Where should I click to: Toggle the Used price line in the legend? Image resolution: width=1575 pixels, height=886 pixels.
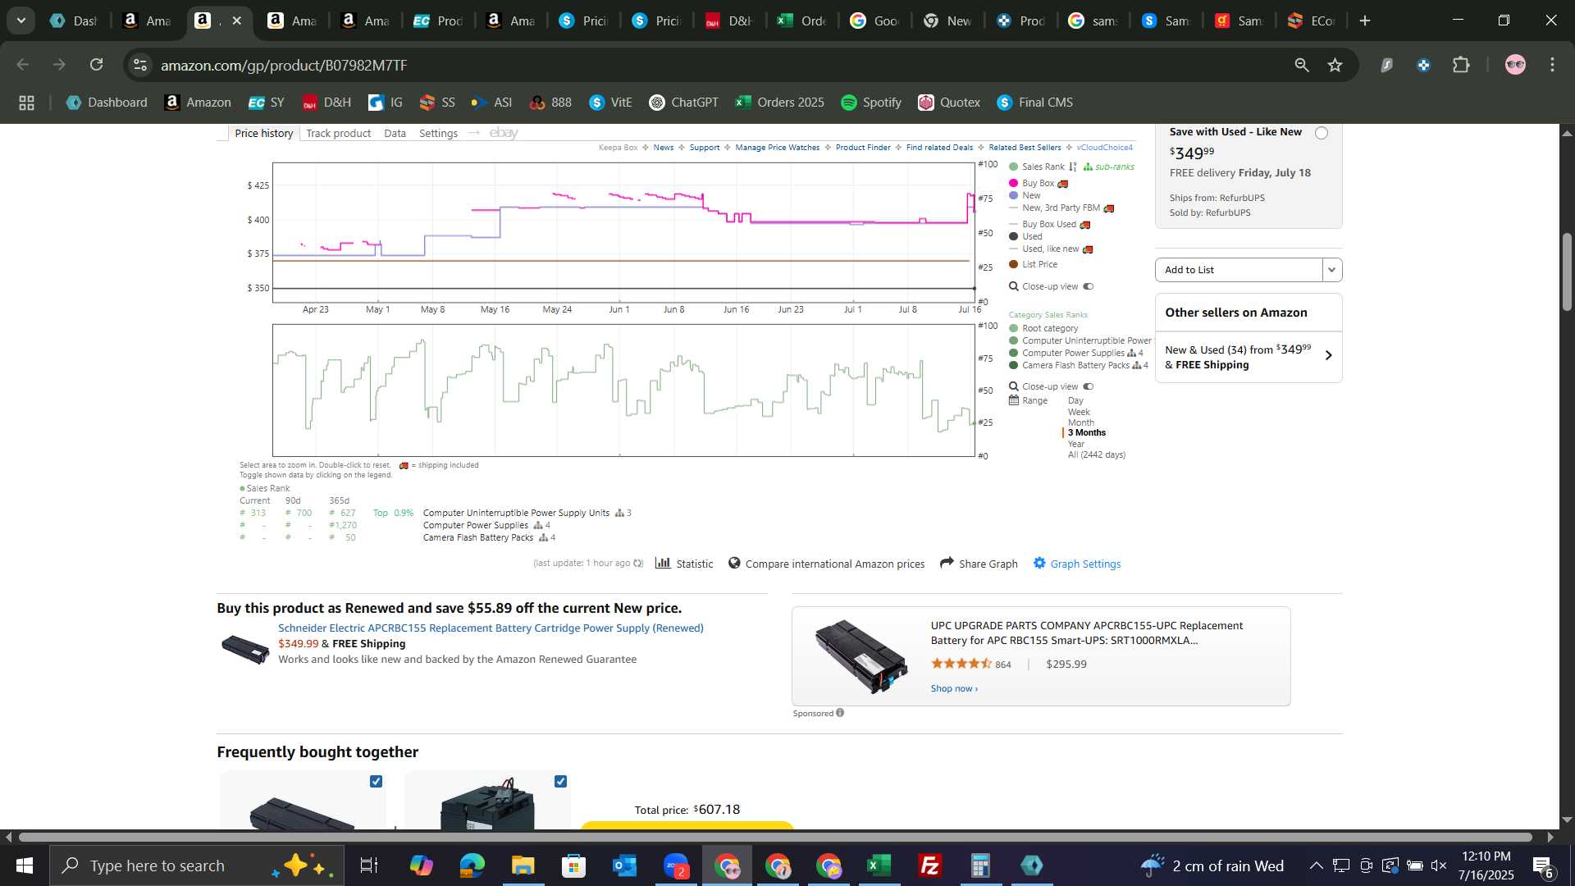[x=1025, y=236]
